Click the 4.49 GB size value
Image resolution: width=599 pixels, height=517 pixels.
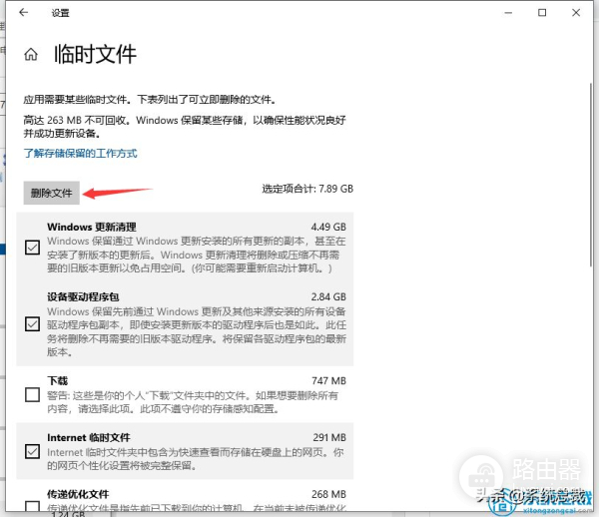(328, 227)
